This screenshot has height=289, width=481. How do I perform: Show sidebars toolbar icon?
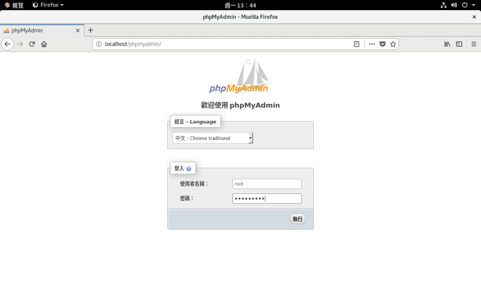pyautogui.click(x=459, y=44)
